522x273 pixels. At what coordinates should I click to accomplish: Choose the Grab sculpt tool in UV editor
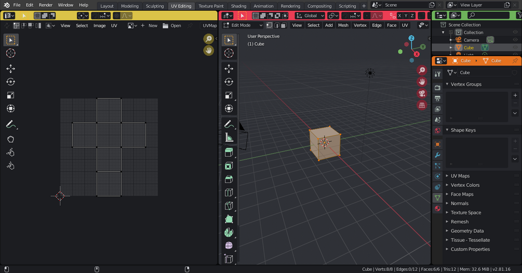point(11,139)
